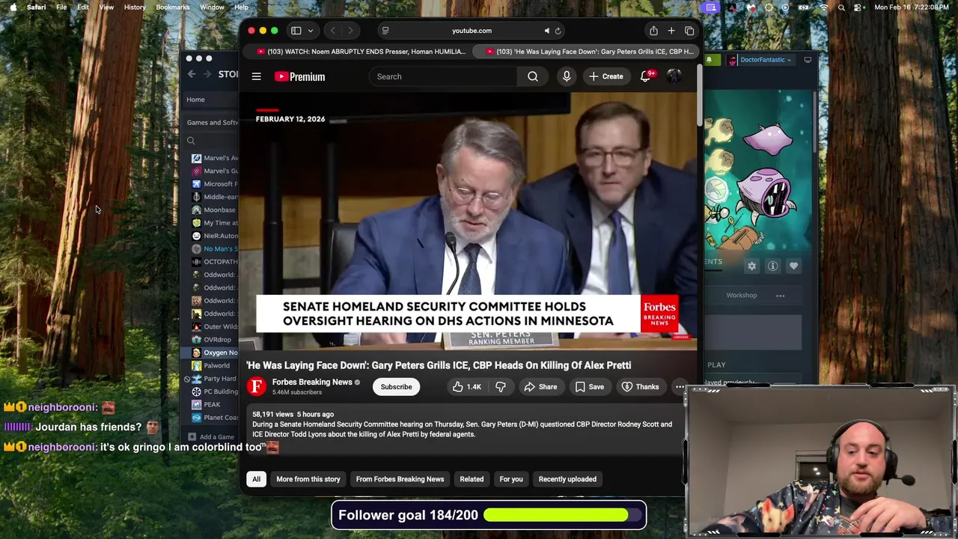The height and width of the screenshot is (539, 958).
Task: Open Safari menu in menu bar
Action: point(36,7)
